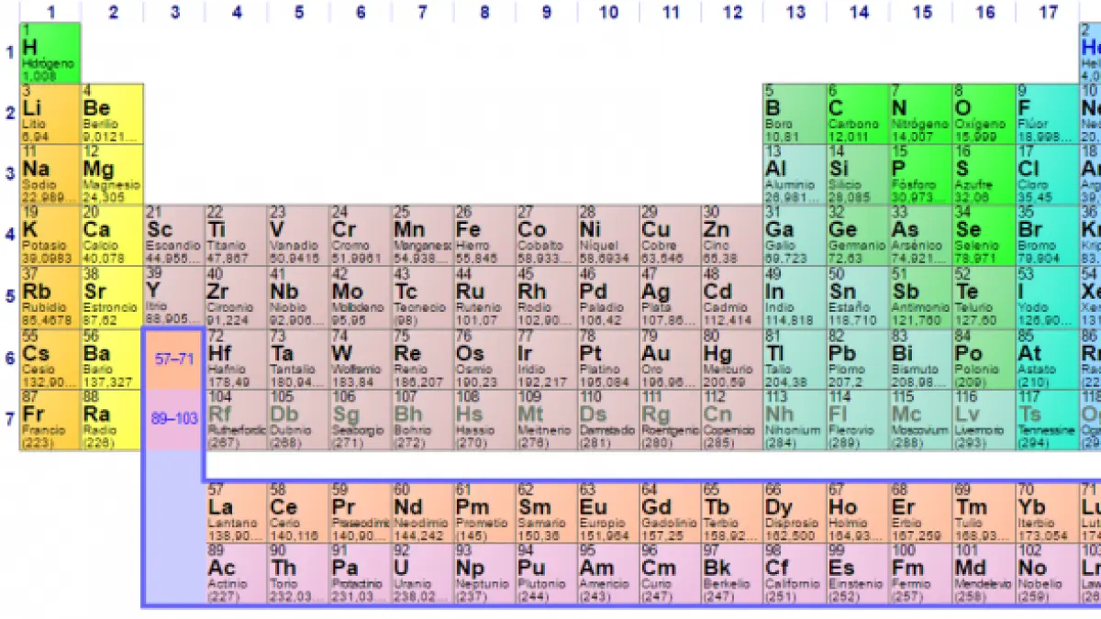Select the Sodio (Na) element cell
Viewport: 1101px width, 619px height.
[50, 174]
